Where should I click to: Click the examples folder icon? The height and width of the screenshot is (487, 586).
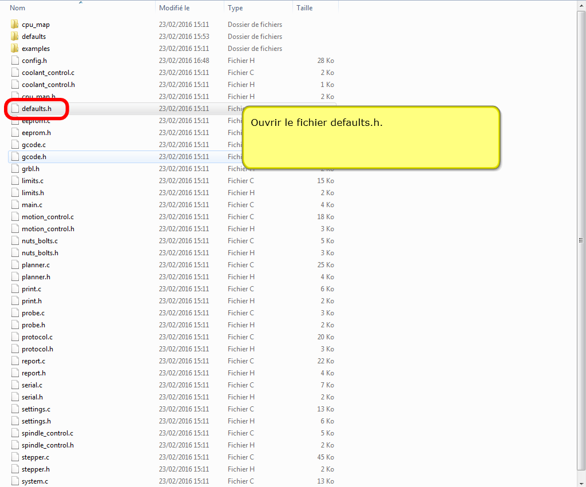15,49
